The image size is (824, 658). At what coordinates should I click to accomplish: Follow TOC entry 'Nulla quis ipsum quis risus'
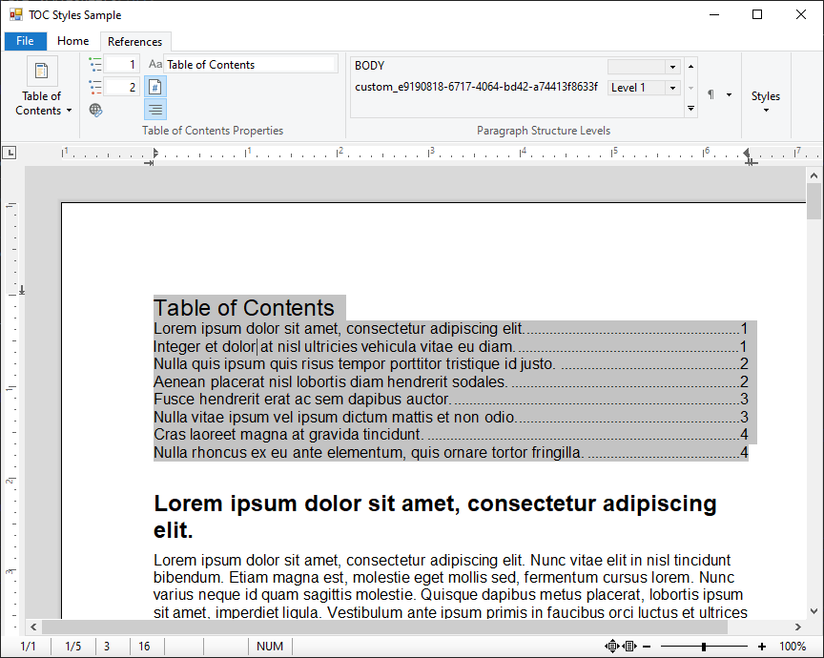[x=451, y=364]
